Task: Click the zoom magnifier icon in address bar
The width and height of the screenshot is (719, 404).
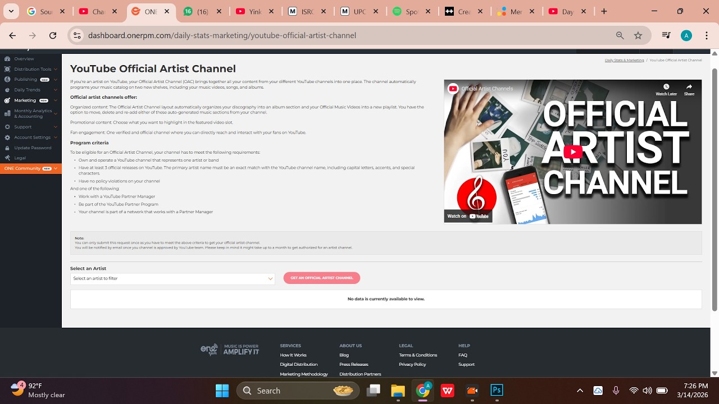Action: pos(620,35)
